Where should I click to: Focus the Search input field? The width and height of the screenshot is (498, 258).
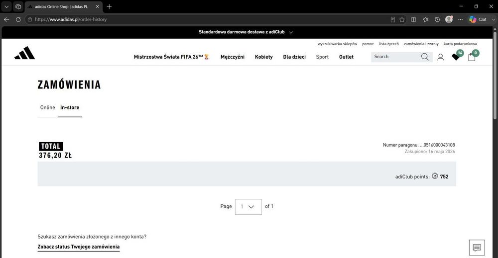pos(396,57)
